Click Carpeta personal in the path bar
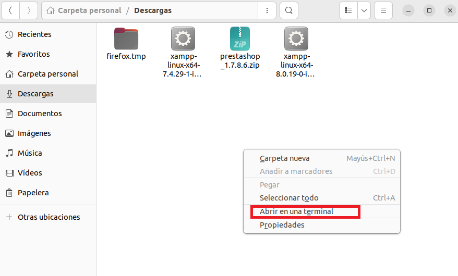This screenshot has height=276, width=458. 89,10
